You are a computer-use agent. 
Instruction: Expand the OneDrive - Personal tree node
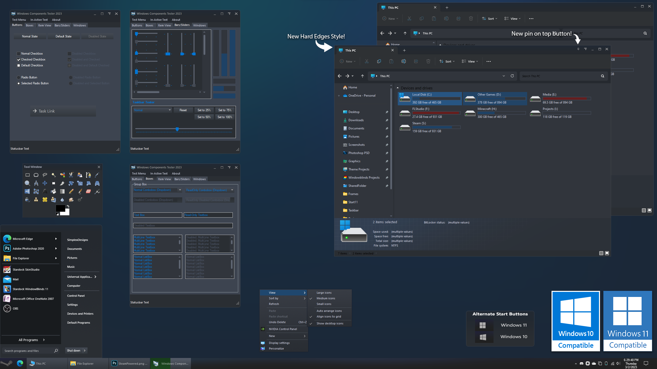click(339, 96)
